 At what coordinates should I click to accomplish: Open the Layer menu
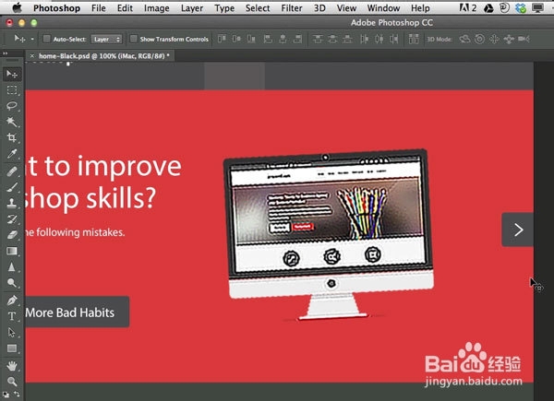pos(192,7)
